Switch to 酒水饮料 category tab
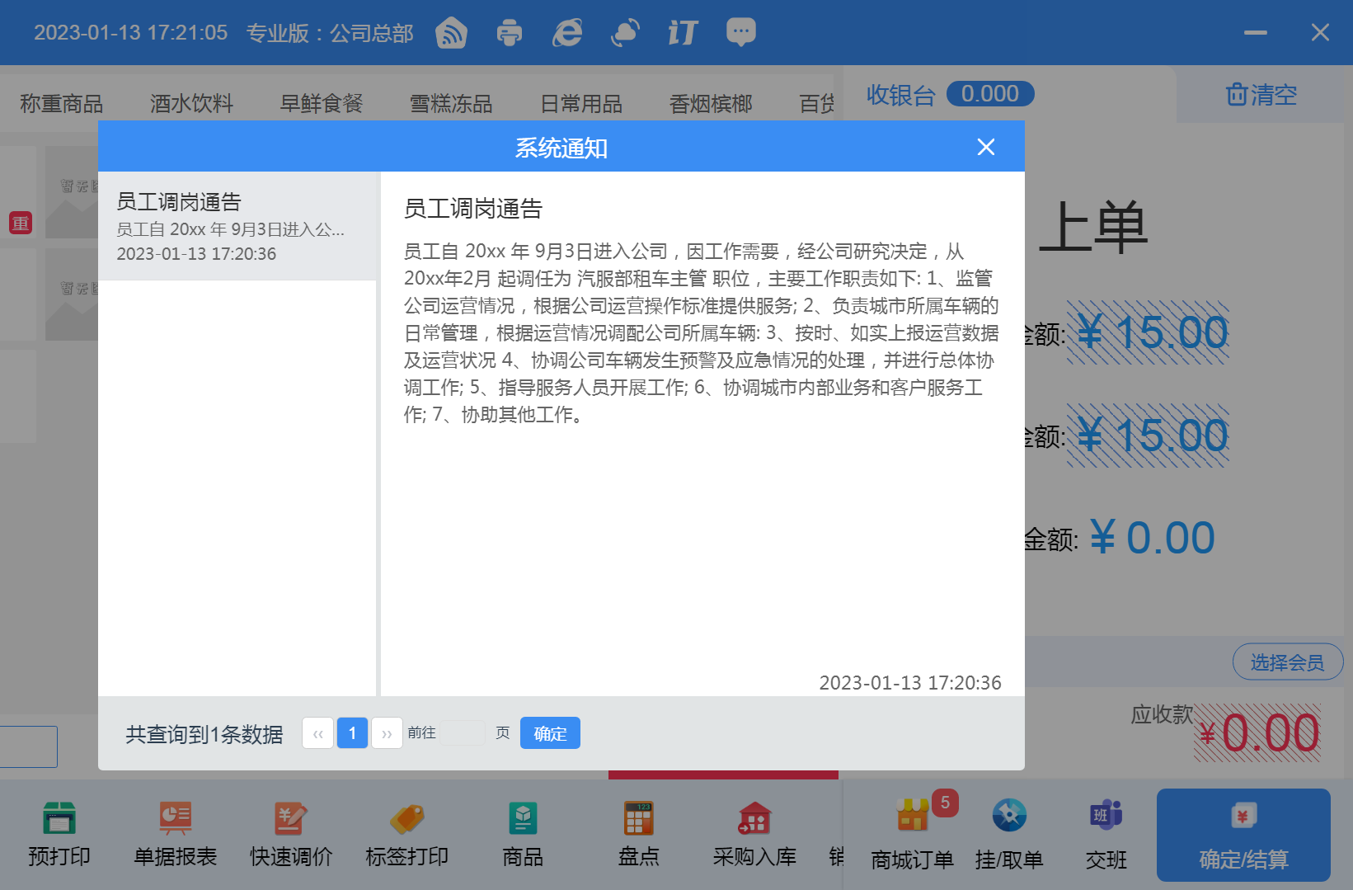Viewport: 1353px width, 890px height. tap(191, 104)
